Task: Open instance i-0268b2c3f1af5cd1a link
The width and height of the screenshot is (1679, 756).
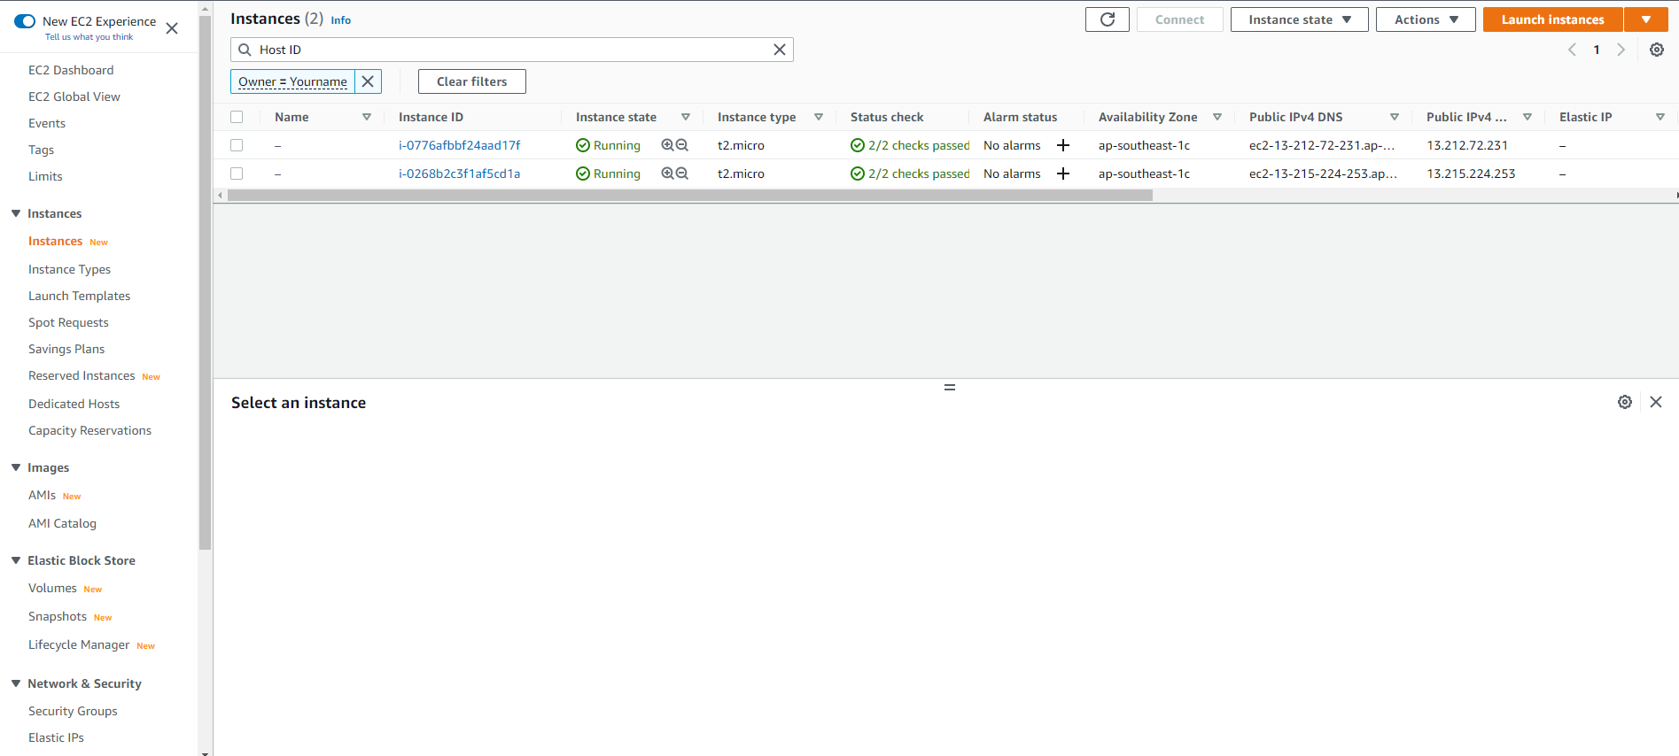Action: (459, 174)
